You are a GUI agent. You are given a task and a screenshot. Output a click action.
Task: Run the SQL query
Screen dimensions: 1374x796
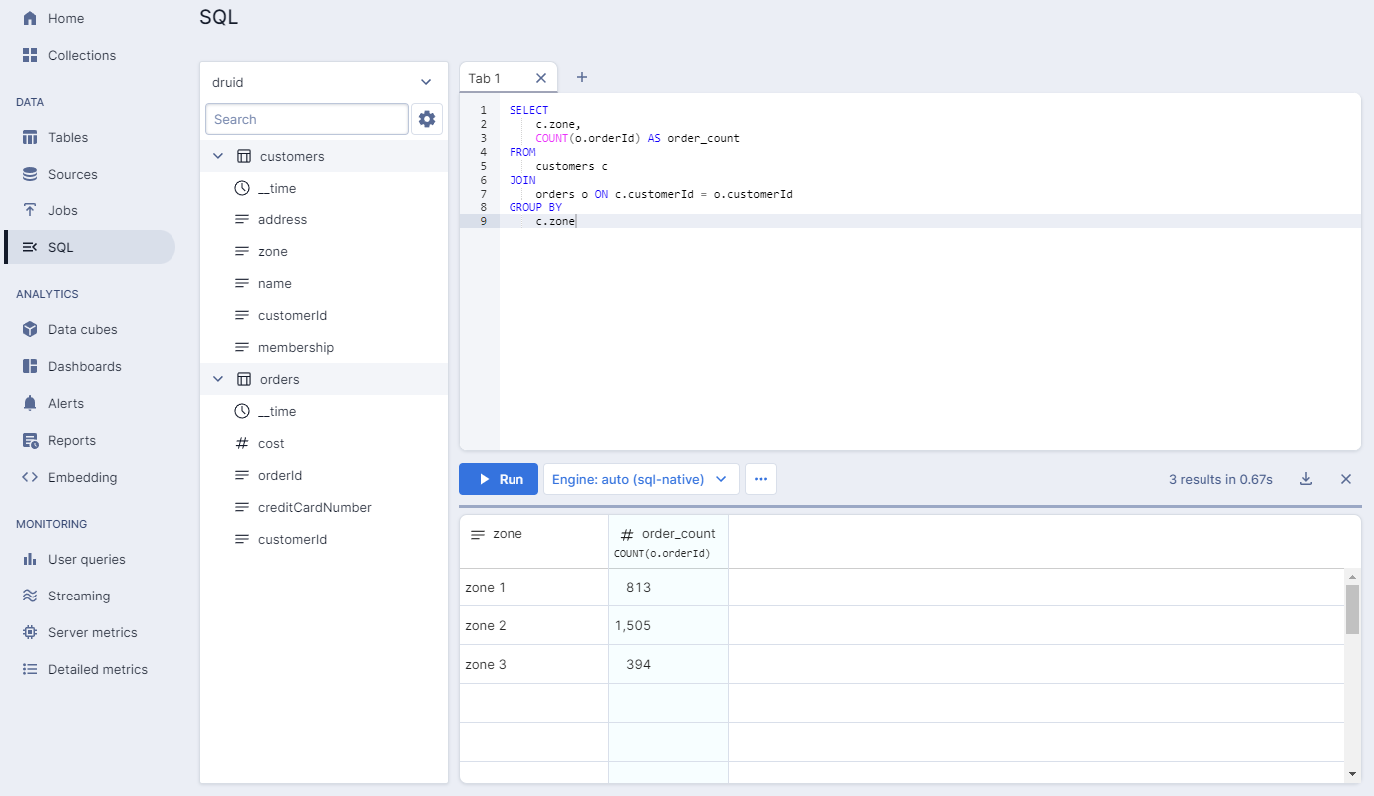[x=499, y=479]
